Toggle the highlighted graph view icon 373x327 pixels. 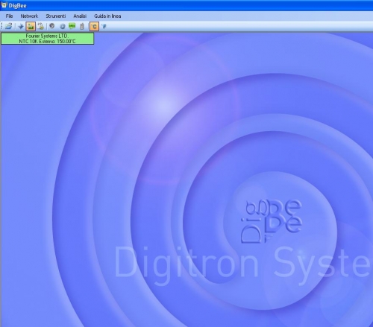[x=31, y=26]
